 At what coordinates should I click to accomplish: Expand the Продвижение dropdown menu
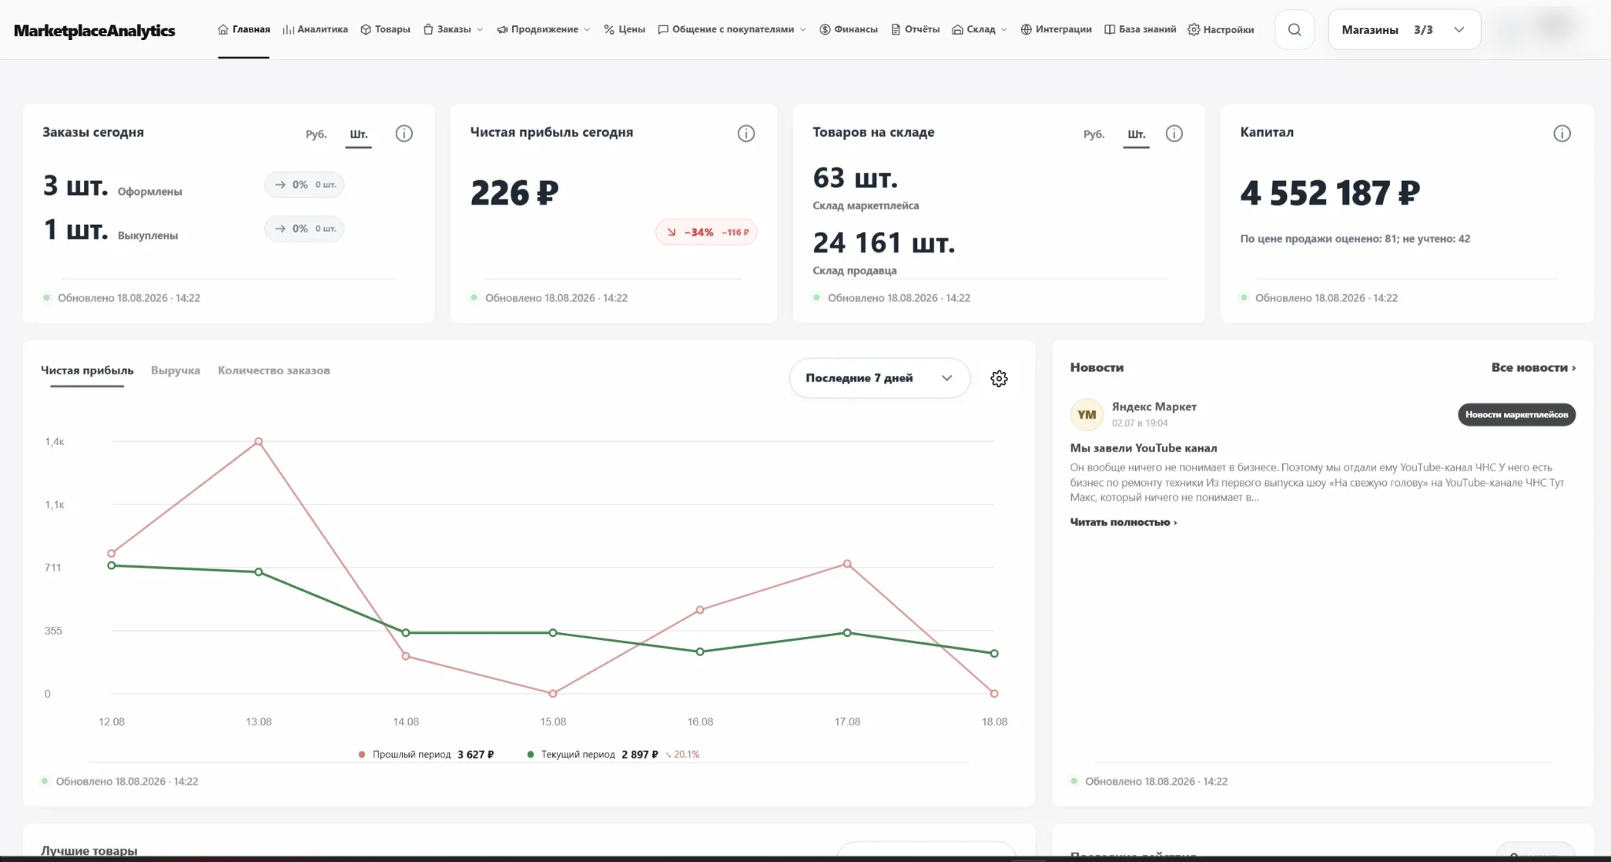pyautogui.click(x=543, y=29)
